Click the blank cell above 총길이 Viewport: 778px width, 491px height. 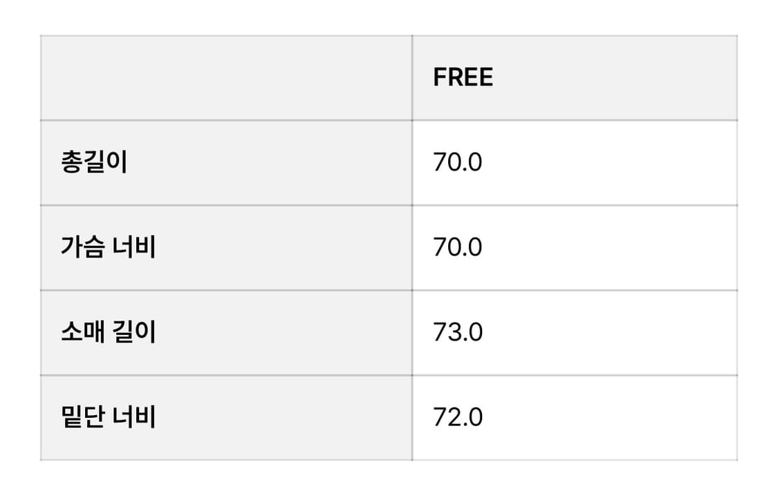point(226,78)
